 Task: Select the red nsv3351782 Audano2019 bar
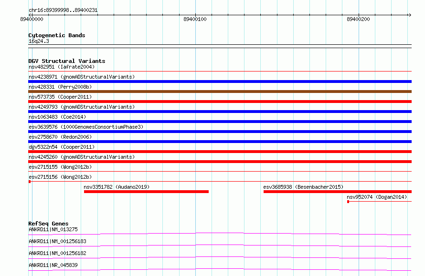[x=147, y=192]
